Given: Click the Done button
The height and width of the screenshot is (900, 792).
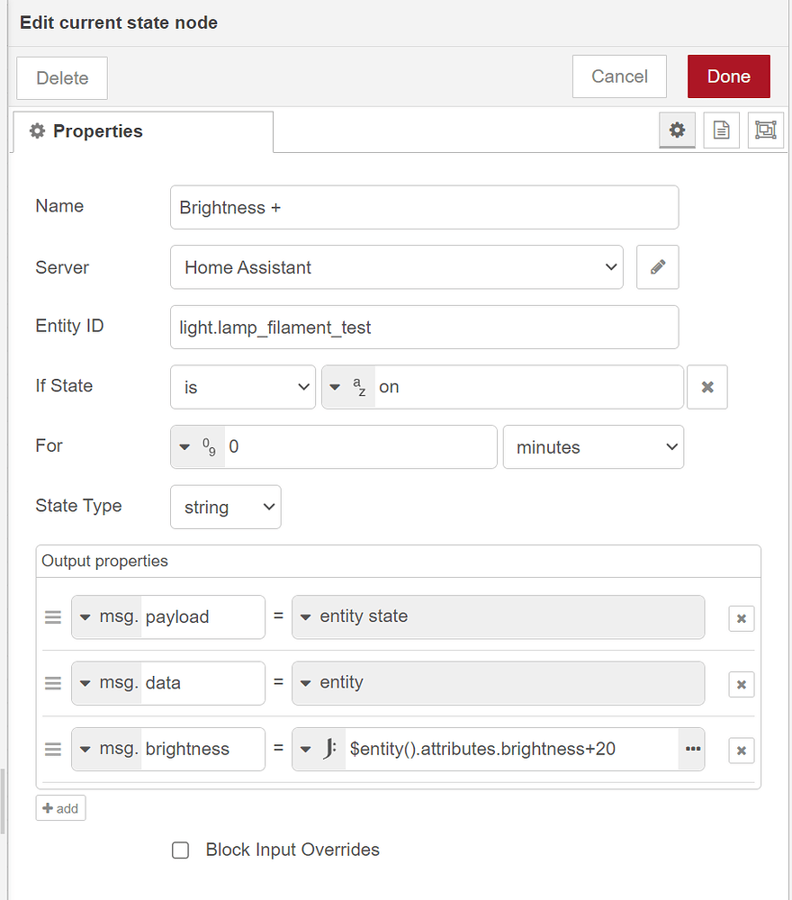Looking at the screenshot, I should (x=728, y=76).
